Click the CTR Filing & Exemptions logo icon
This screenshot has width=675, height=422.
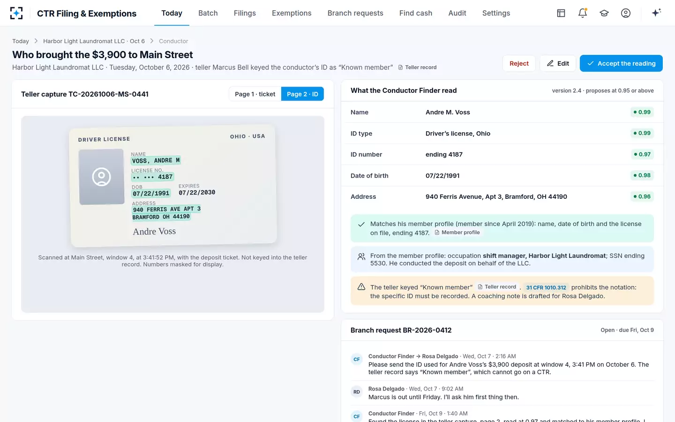click(16, 13)
